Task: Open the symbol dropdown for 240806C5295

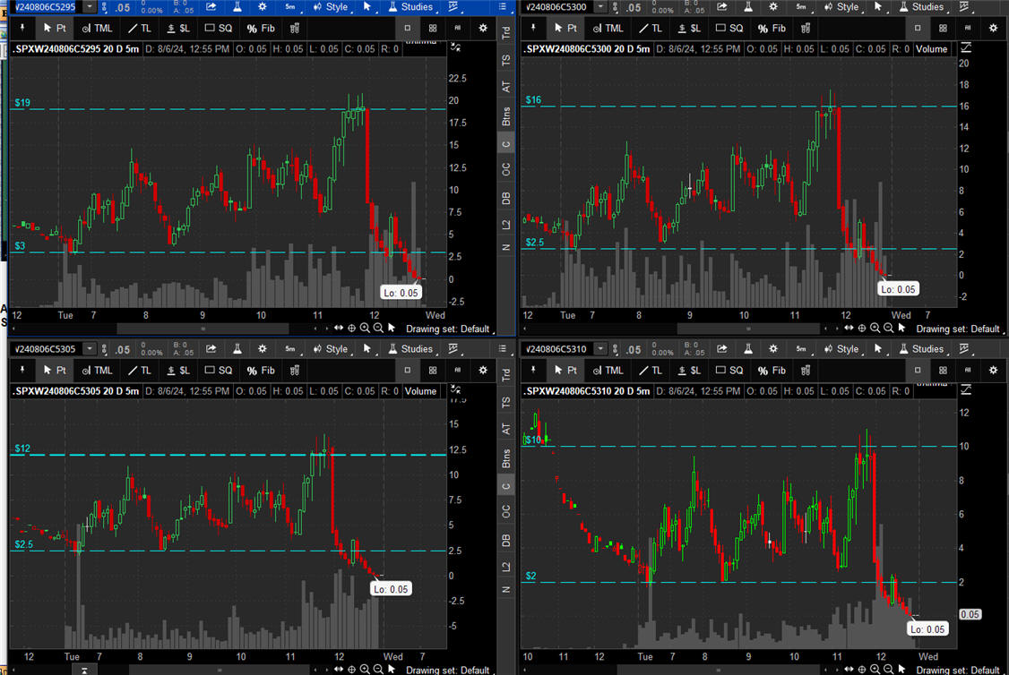Action: click(90, 7)
